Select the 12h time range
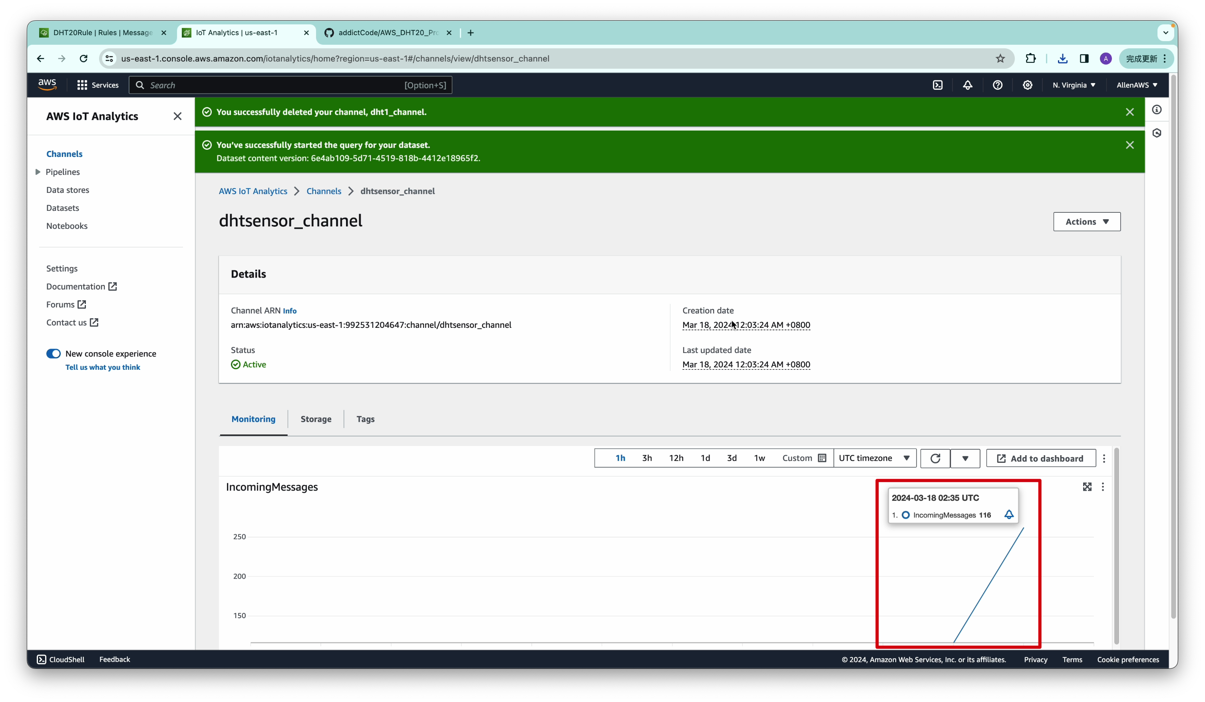 676,458
